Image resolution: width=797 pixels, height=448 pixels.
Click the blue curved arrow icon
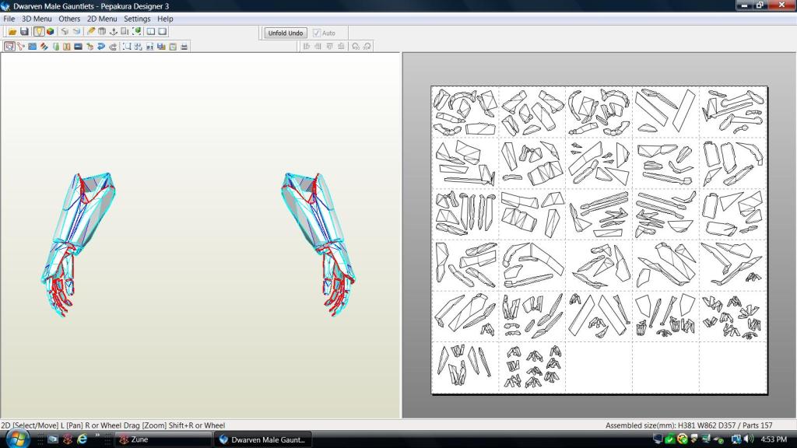click(x=101, y=46)
